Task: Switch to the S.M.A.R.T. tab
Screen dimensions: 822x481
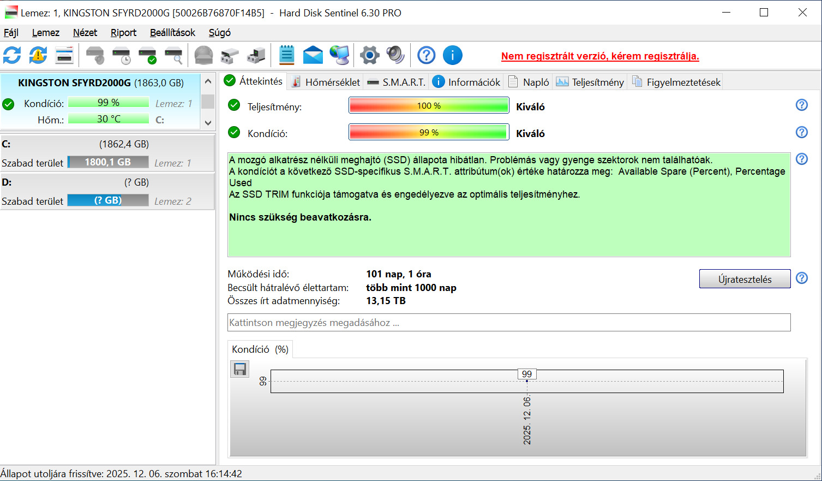Action: (397, 82)
